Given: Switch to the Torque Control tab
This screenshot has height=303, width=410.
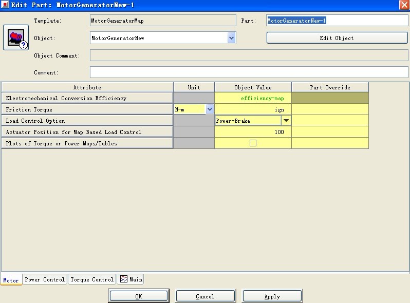Looking at the screenshot, I should click(92, 279).
